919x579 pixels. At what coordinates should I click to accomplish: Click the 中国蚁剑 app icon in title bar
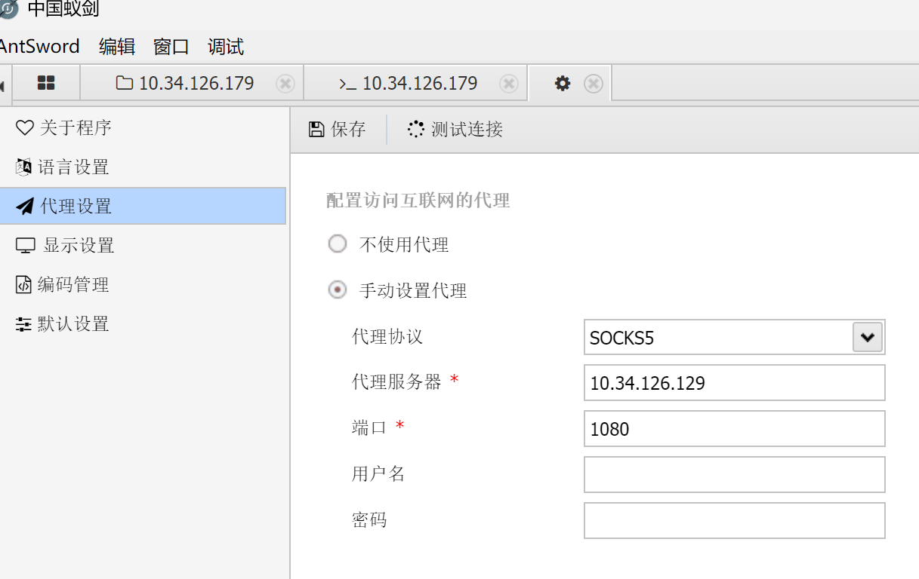click(8, 10)
